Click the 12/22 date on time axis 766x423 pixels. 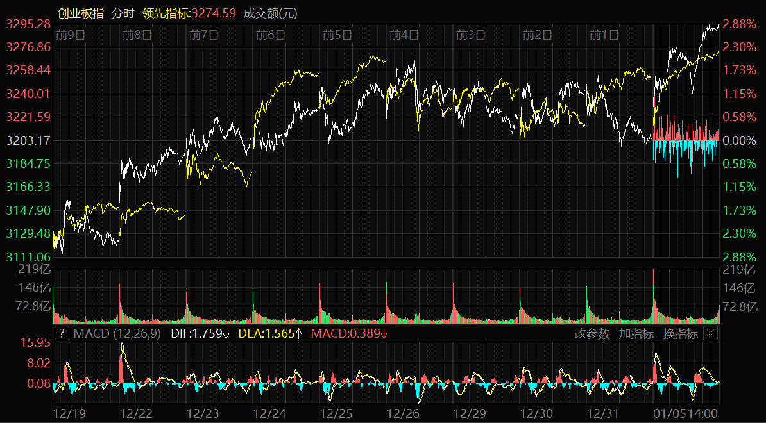pyautogui.click(x=138, y=413)
